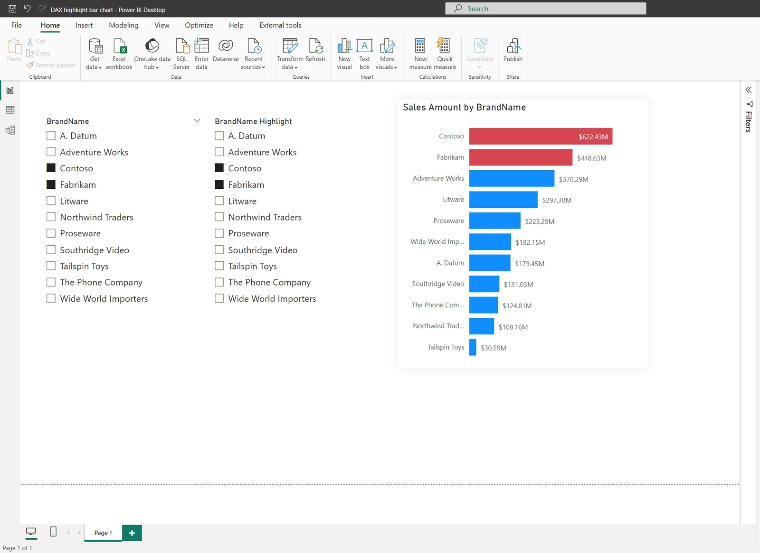Switch to Modeling ribbon tab
This screenshot has width=760, height=553.
(123, 25)
